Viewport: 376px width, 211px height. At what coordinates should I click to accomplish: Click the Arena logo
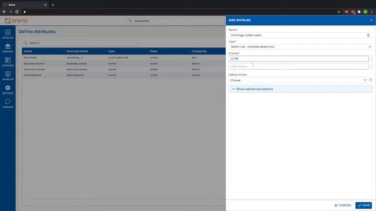click(x=16, y=21)
